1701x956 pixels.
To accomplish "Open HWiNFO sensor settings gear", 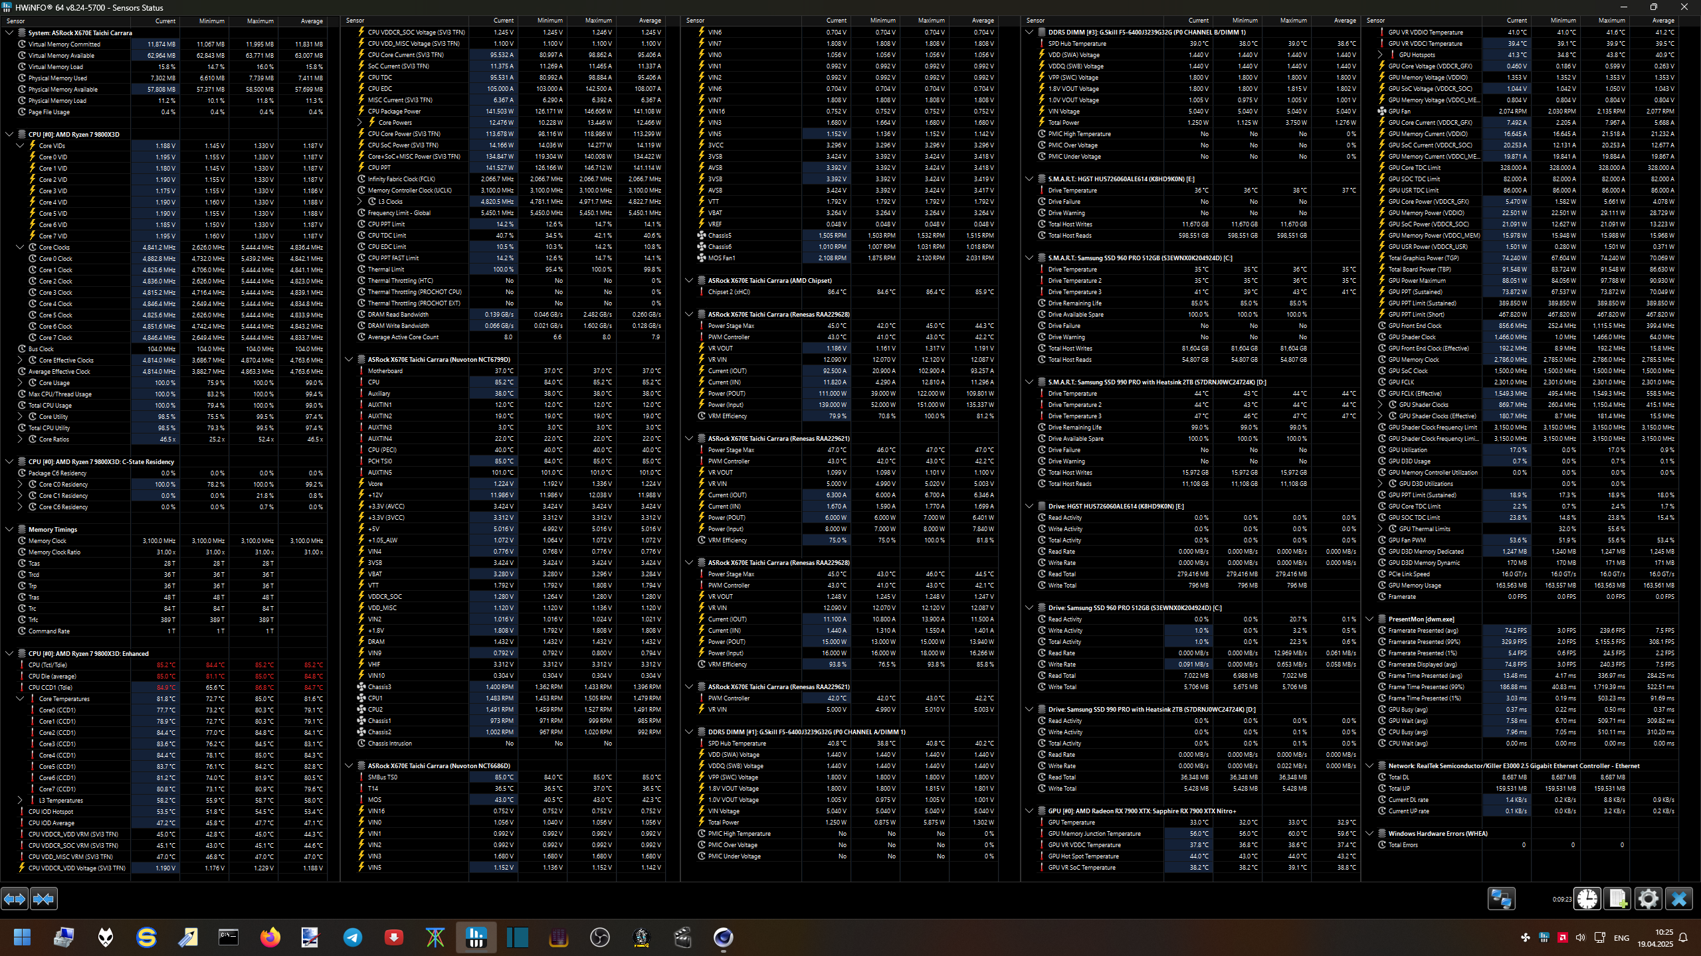I will (x=1648, y=899).
